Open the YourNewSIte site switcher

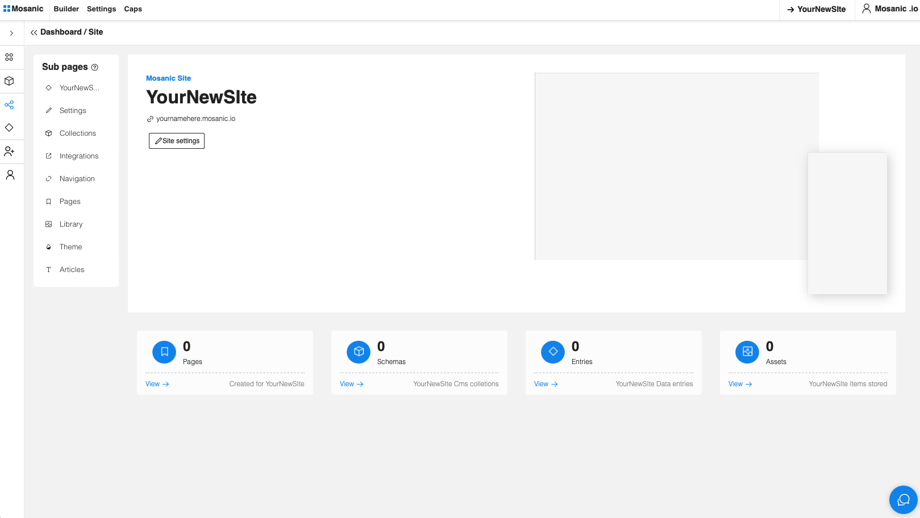coord(817,10)
